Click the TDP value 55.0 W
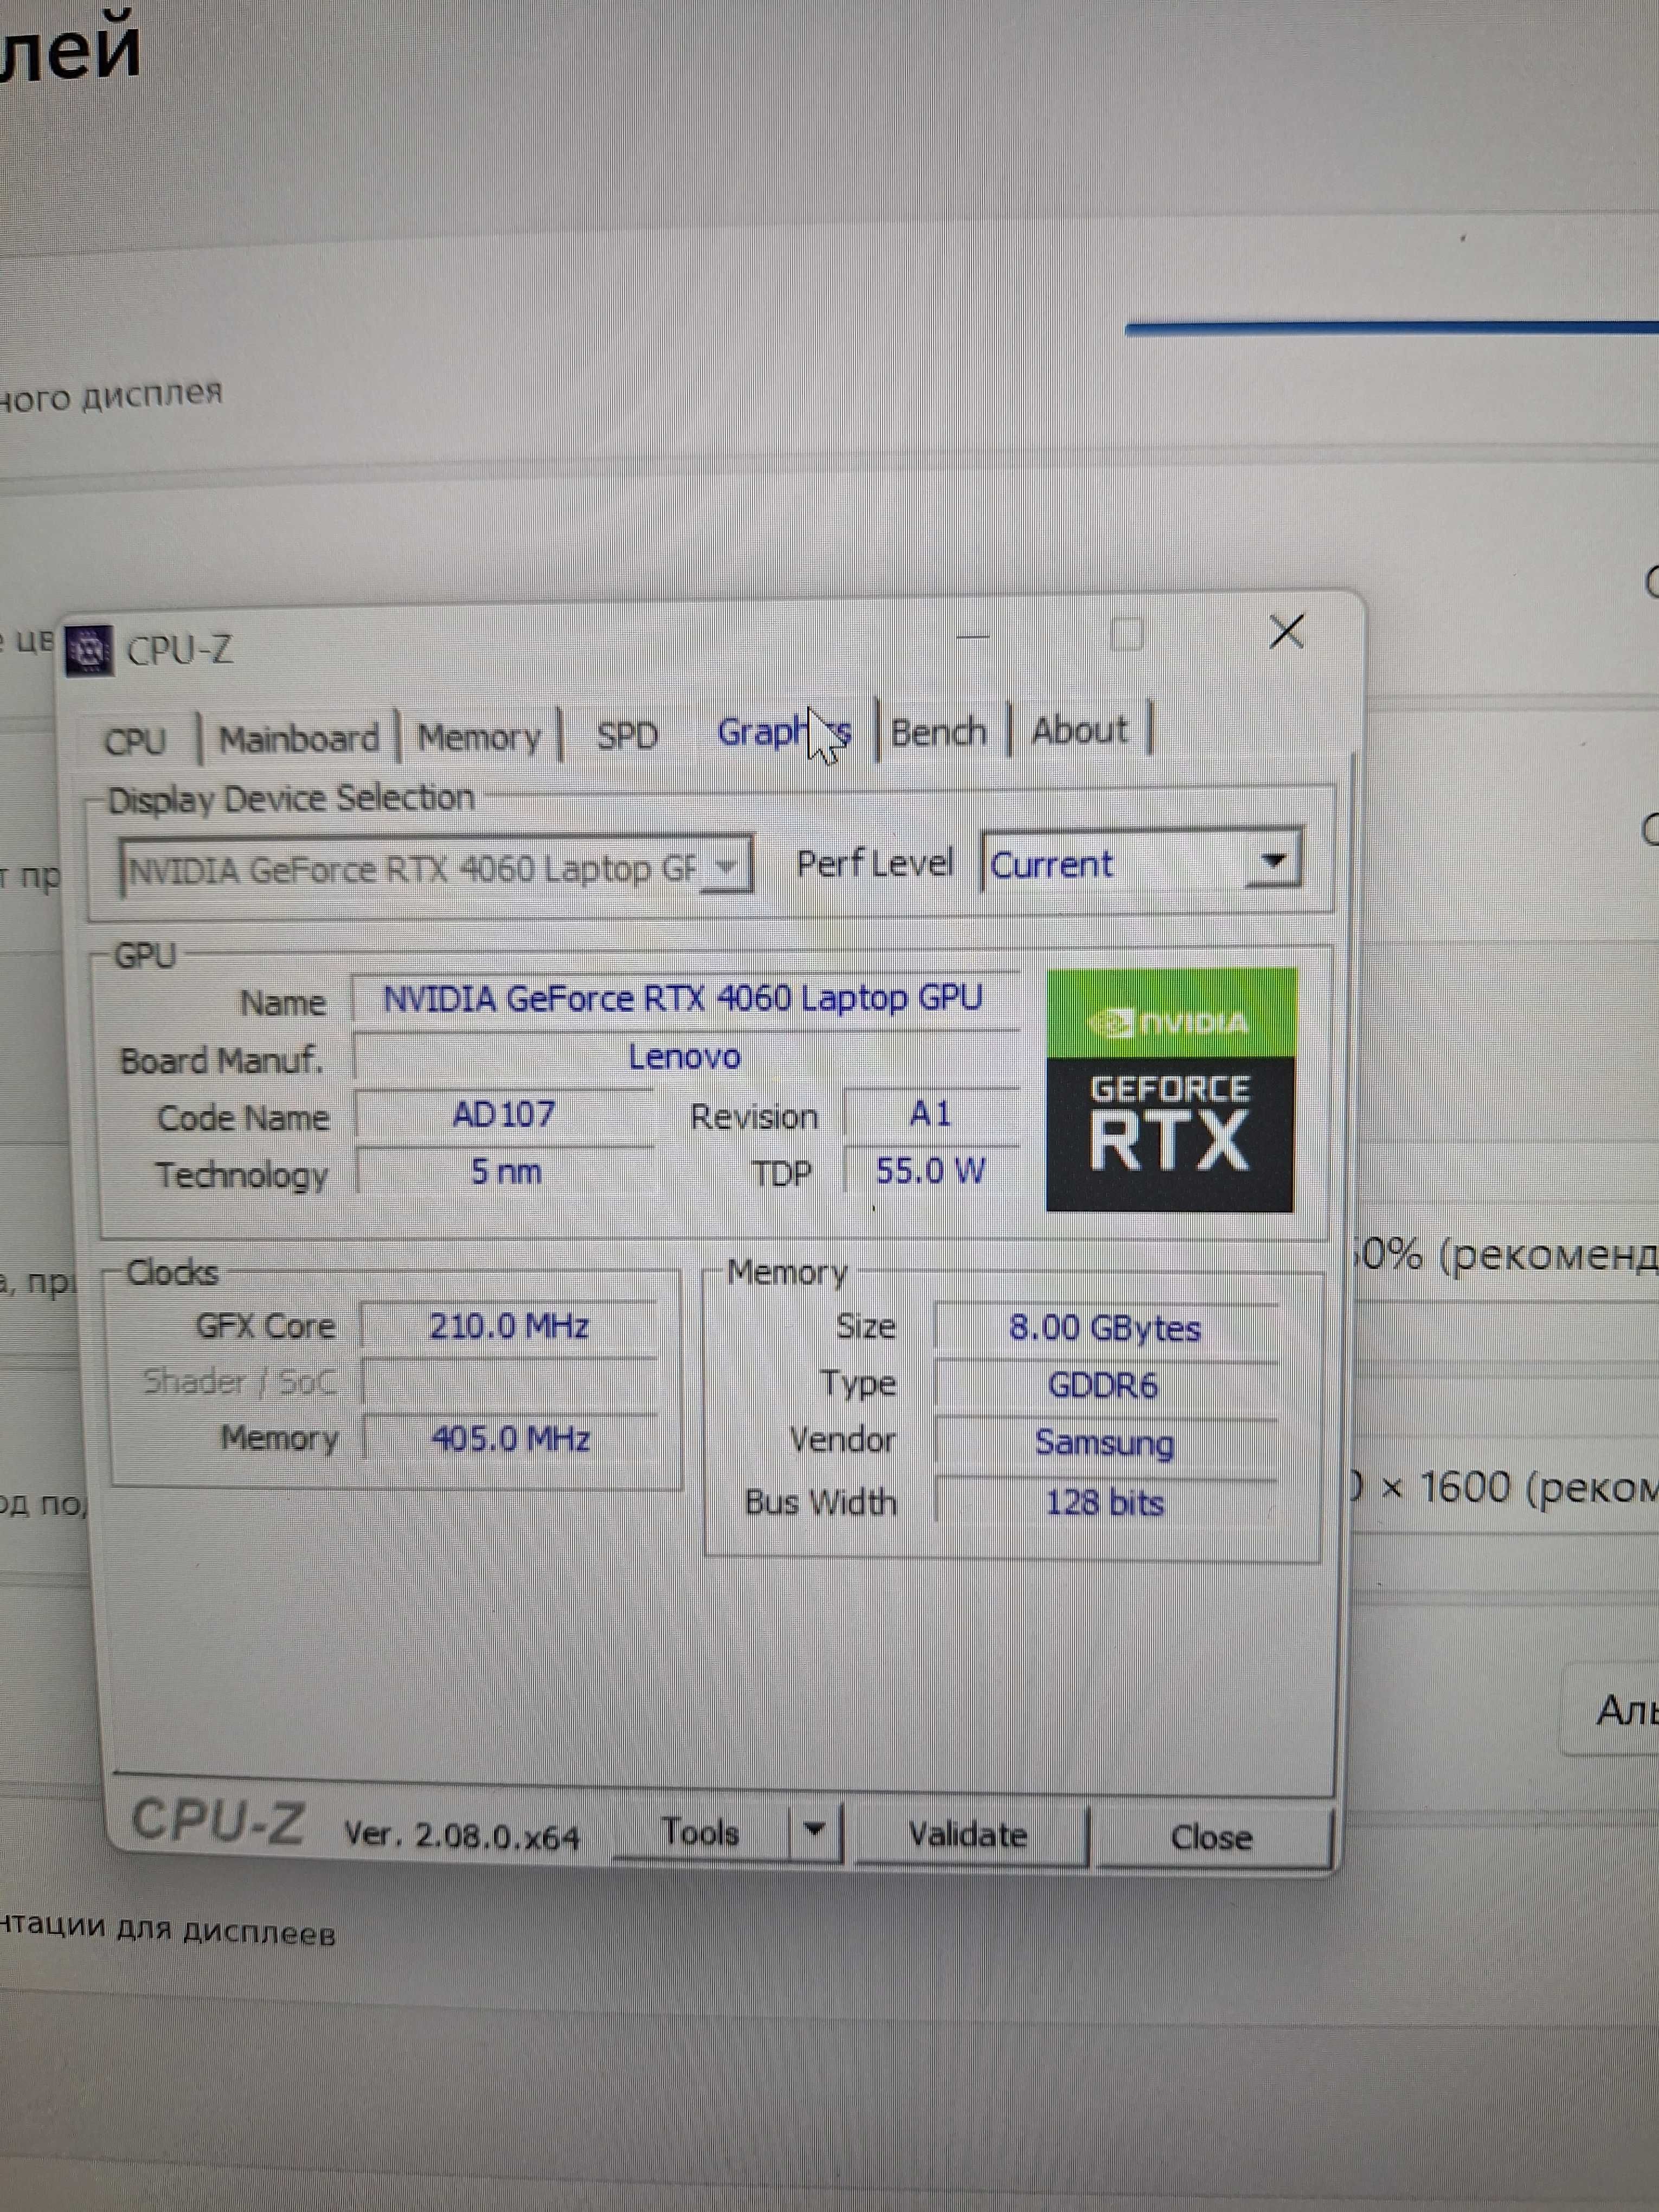 pos(931,1170)
